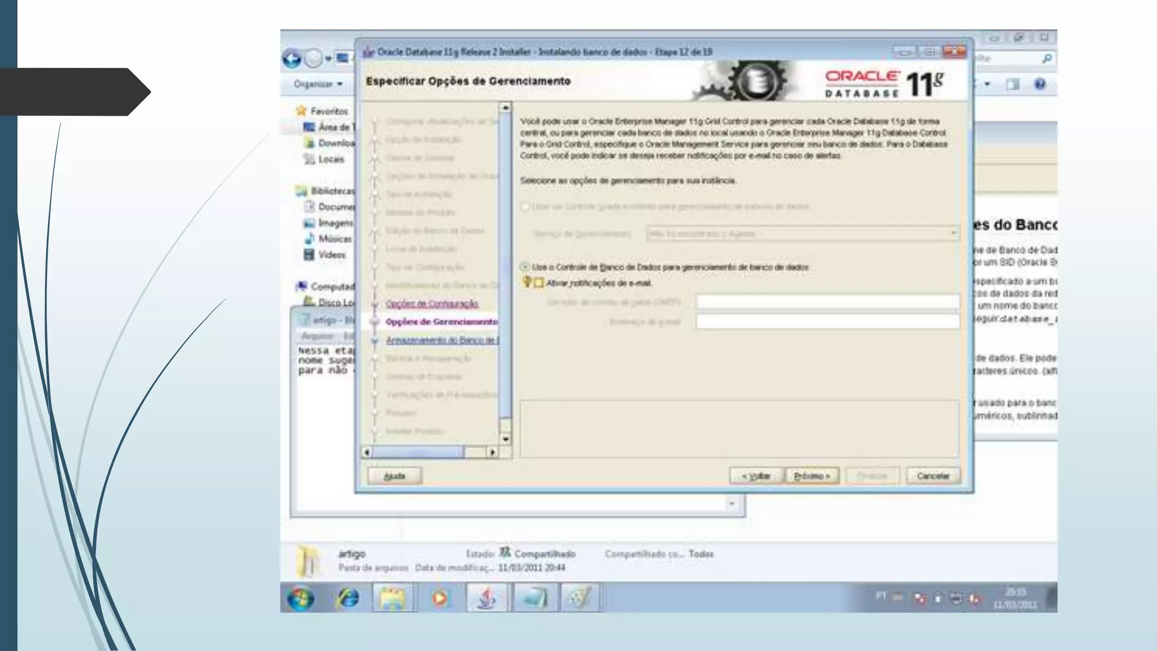Click the SMTP outgoing mail server field
This screenshot has width=1157, height=651.
[827, 302]
